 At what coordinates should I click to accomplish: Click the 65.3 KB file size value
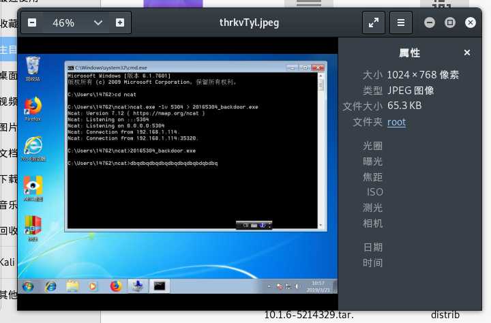404,106
